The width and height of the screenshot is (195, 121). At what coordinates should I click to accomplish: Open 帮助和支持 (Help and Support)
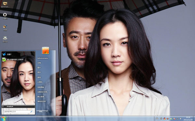(42, 102)
